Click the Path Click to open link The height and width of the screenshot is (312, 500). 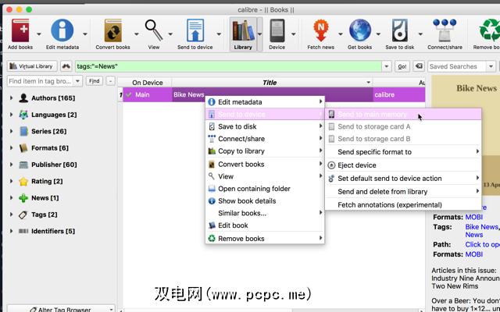pos(483,244)
